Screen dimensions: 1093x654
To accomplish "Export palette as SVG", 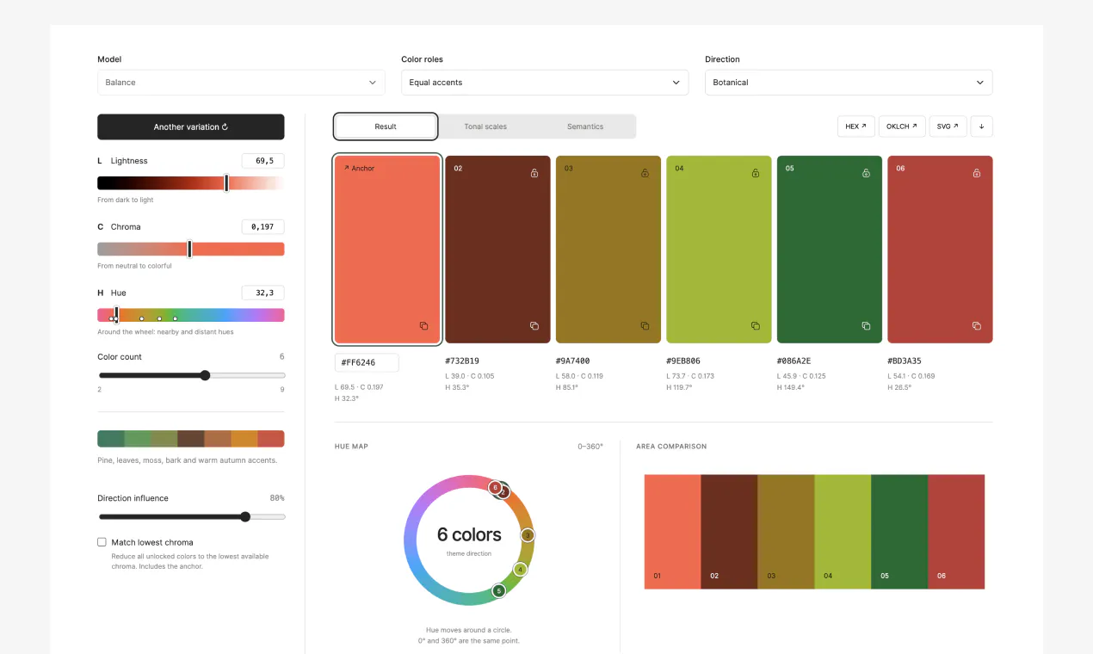I will click(x=948, y=126).
